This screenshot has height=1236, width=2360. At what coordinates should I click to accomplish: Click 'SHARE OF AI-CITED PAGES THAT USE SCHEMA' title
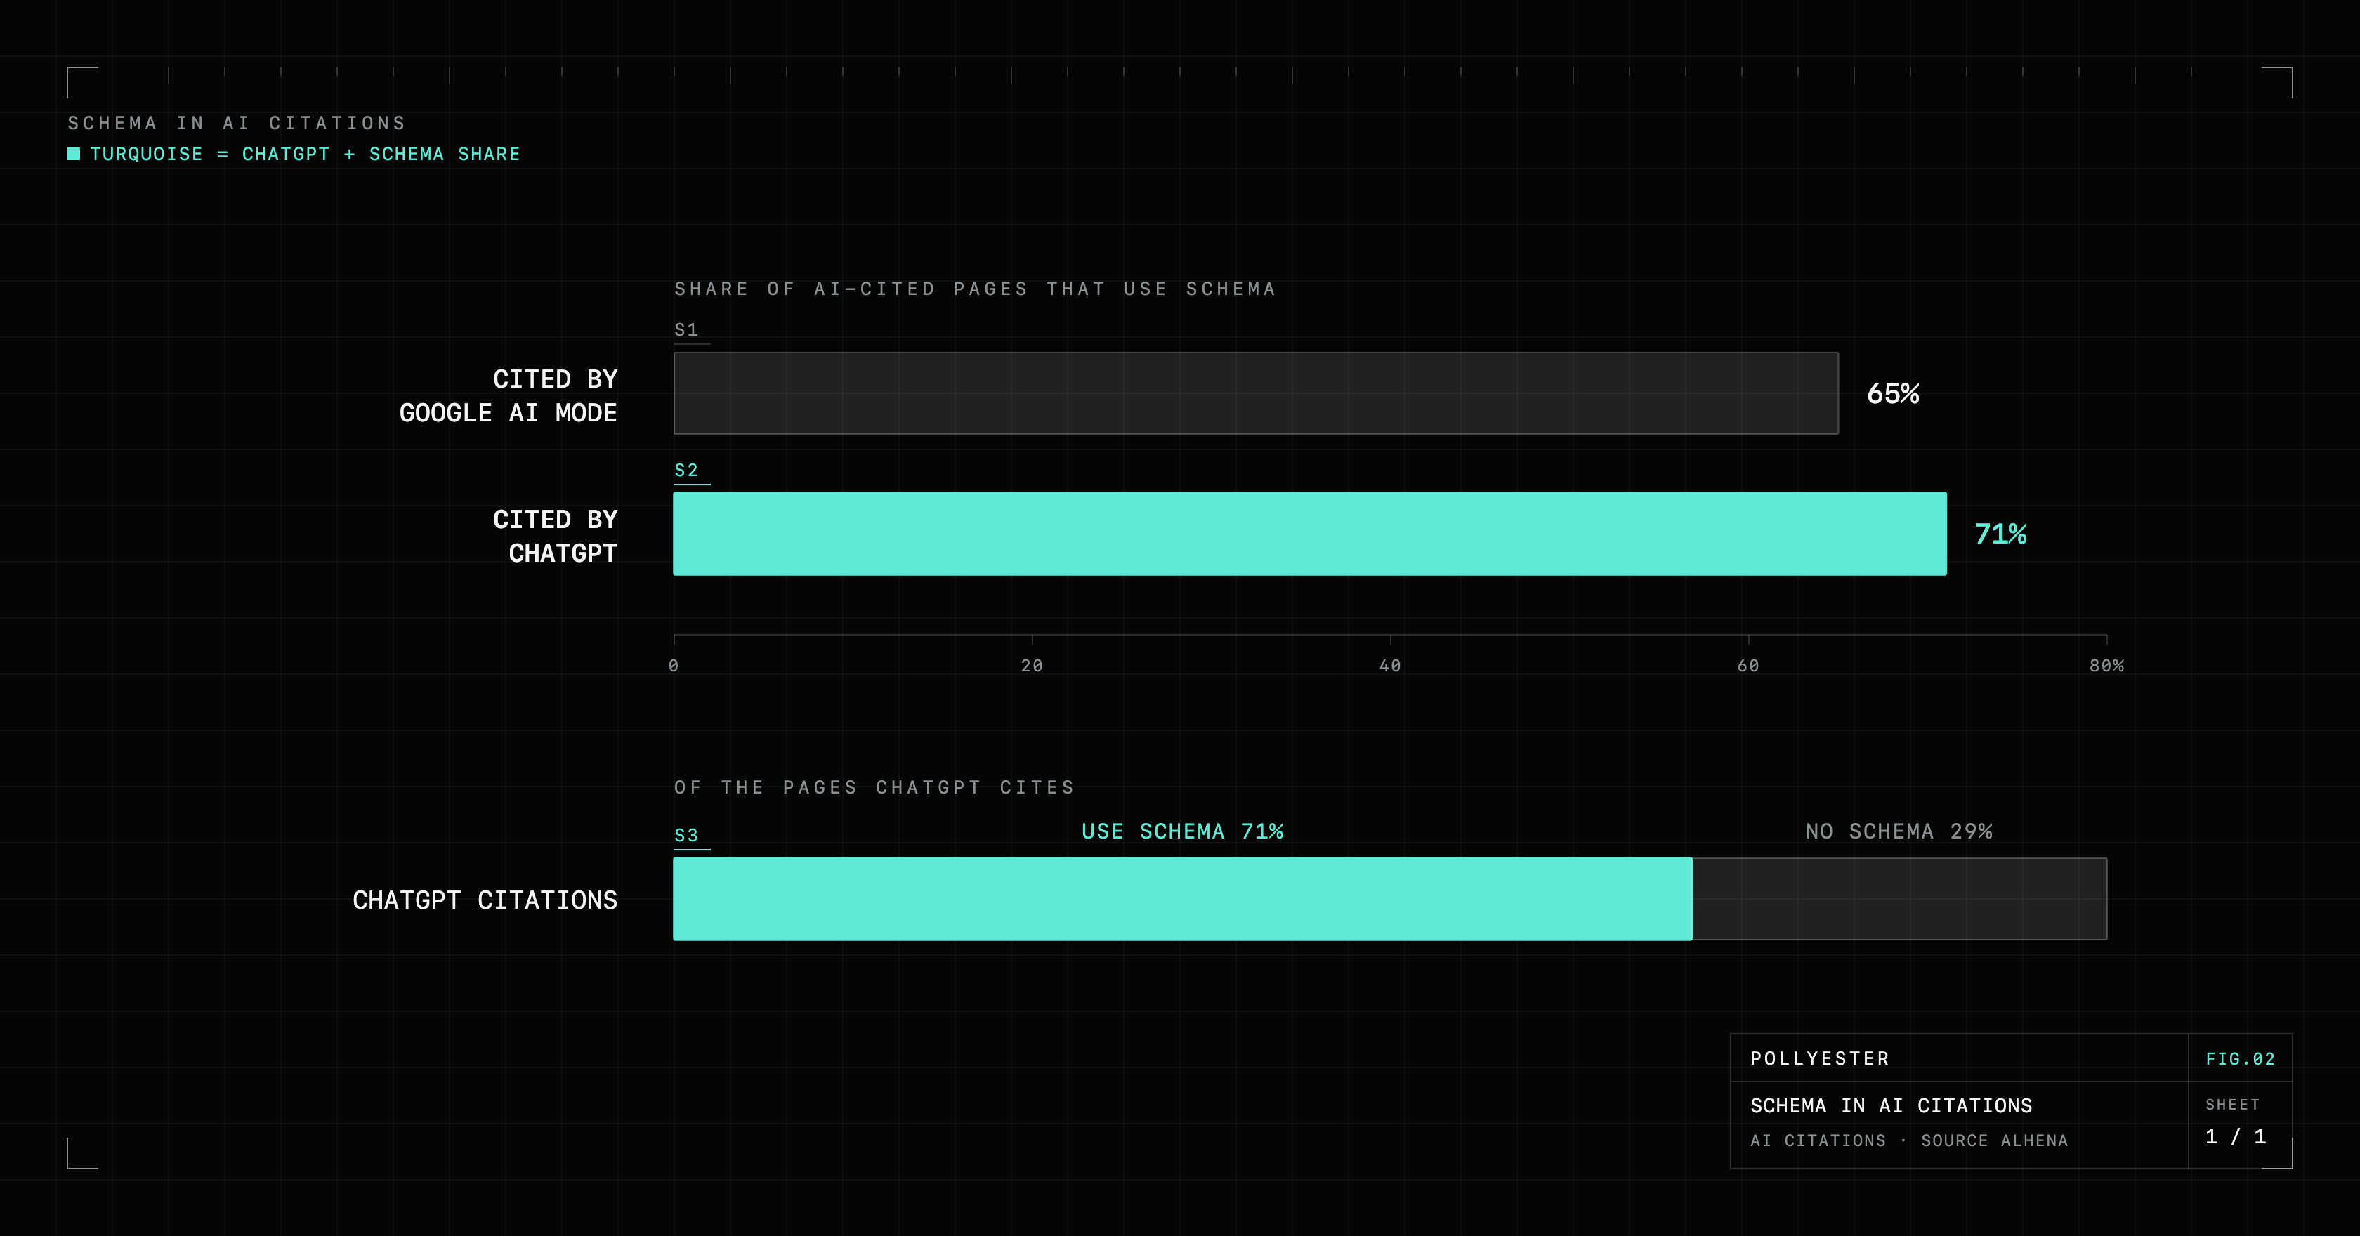pyautogui.click(x=975, y=289)
